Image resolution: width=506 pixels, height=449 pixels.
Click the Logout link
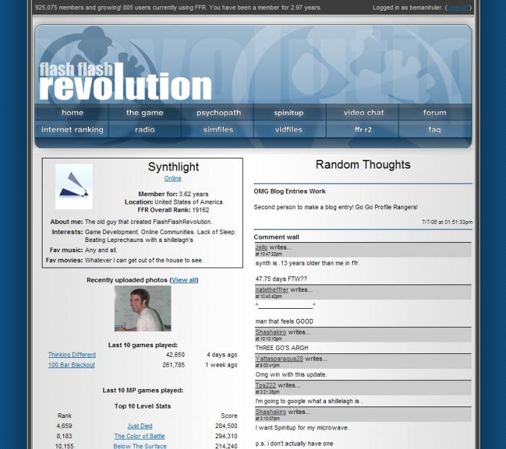pyautogui.click(x=458, y=7)
